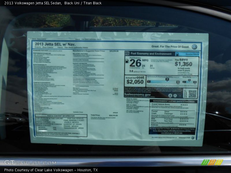This screenshot has height=173, width=231.
Task: Click 'GOVERNMENT 5-STAR SAFETY RATINGS' header
Action: (x=174, y=101)
